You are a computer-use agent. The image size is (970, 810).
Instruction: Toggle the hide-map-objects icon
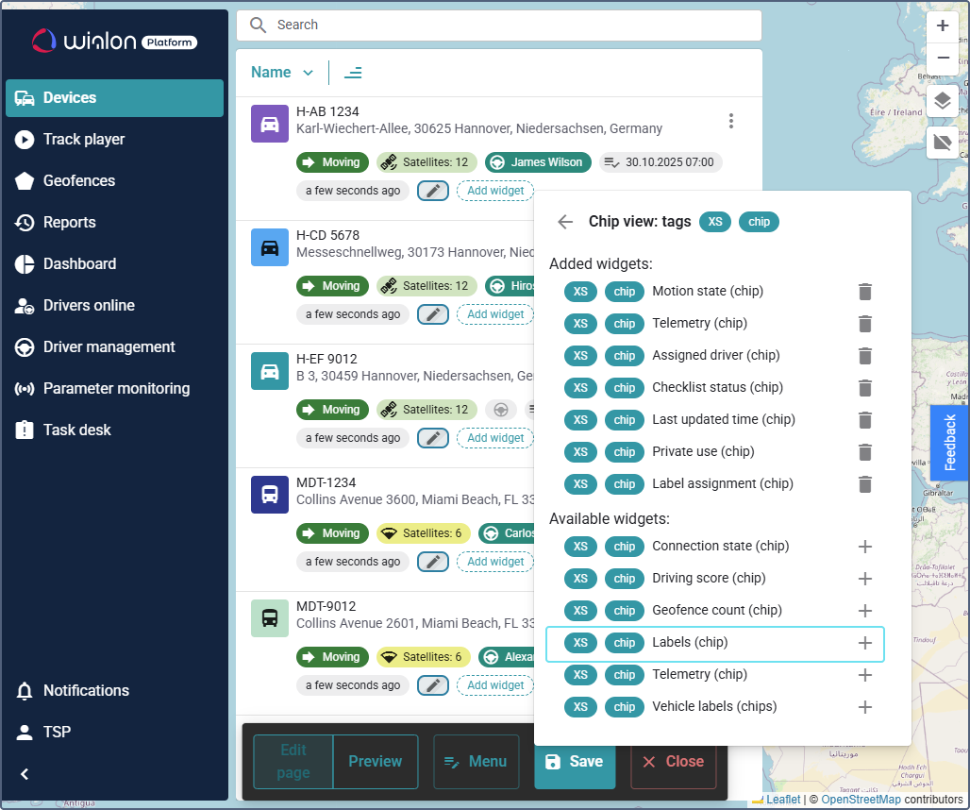pyautogui.click(x=942, y=143)
